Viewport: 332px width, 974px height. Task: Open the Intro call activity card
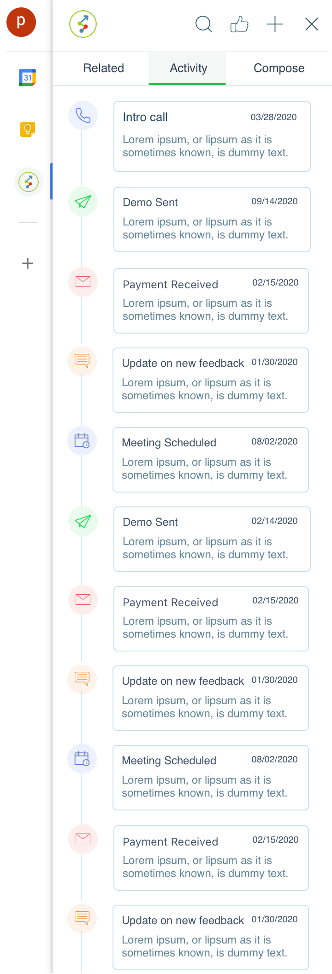pos(212,136)
